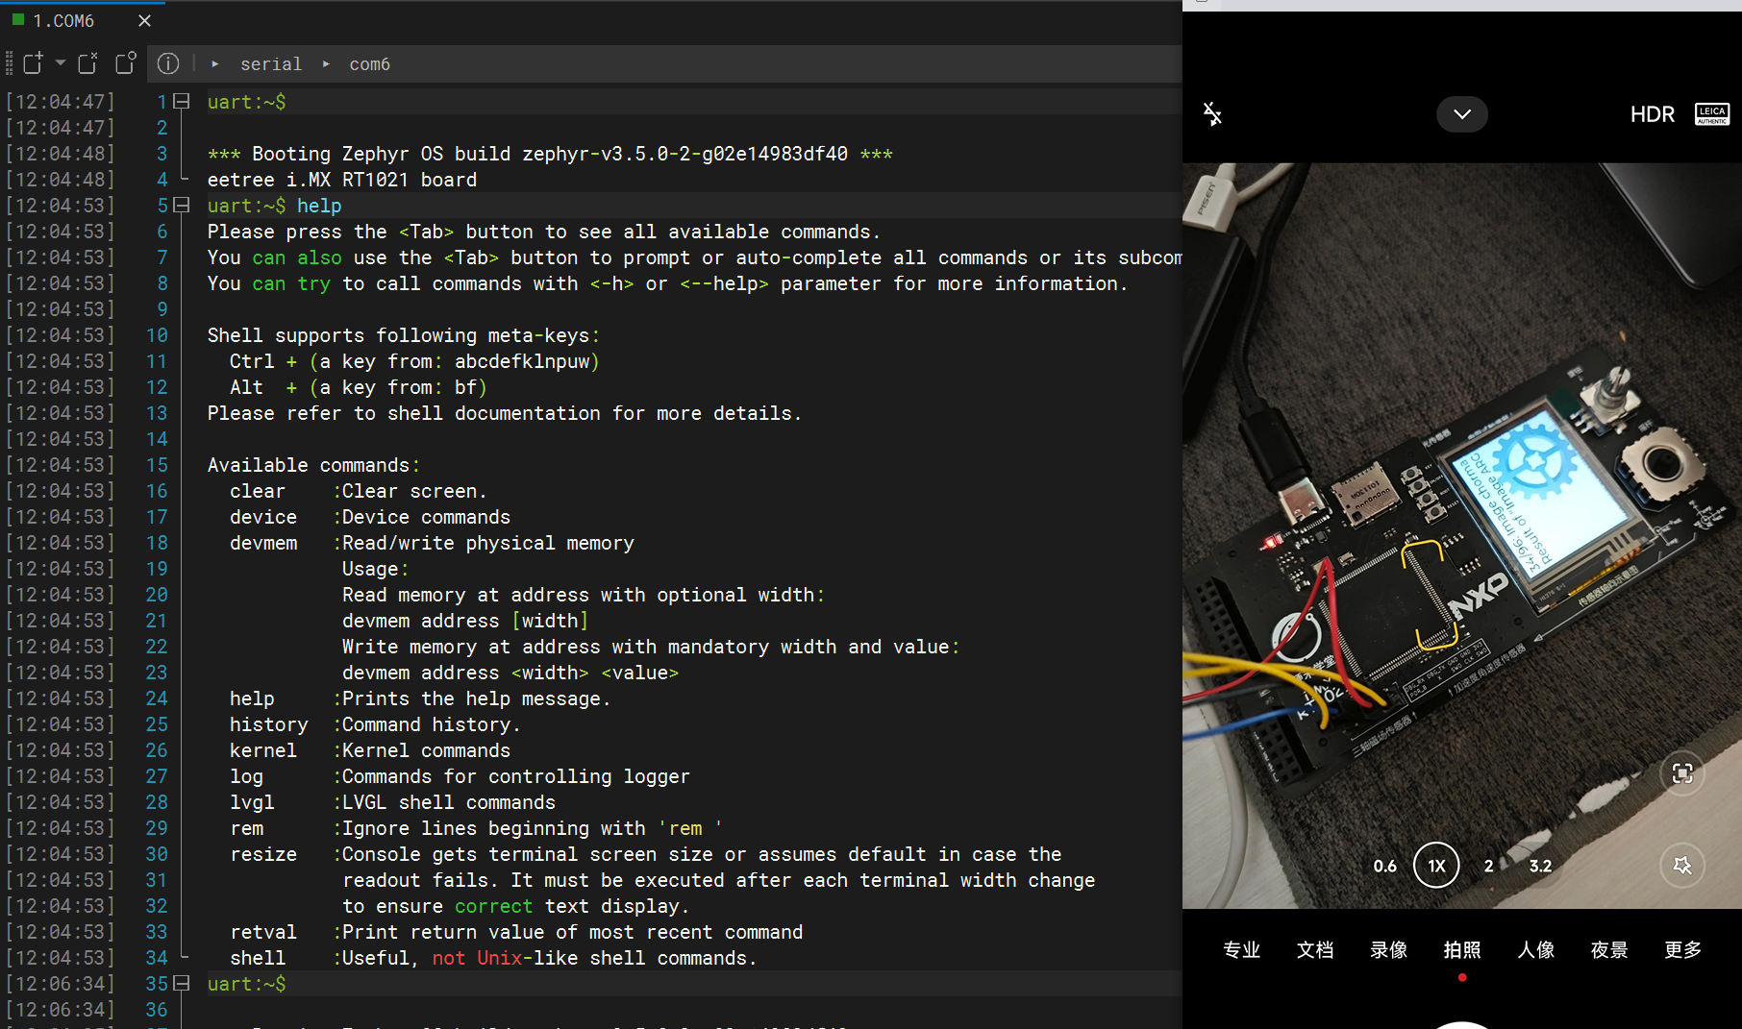Click the 'uart:~$ help' command line

(x=275, y=206)
